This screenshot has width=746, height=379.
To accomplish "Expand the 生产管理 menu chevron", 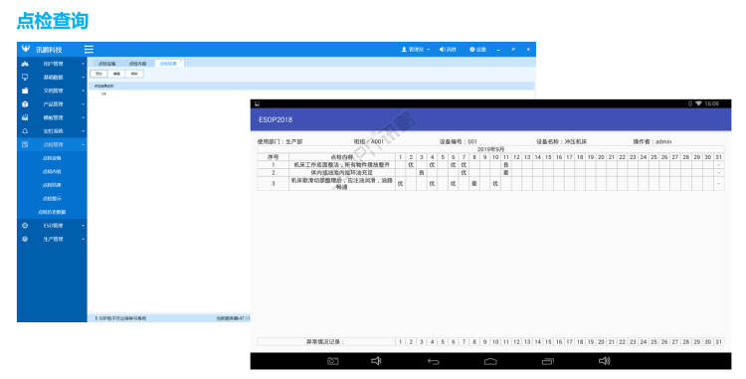I will (x=83, y=239).
